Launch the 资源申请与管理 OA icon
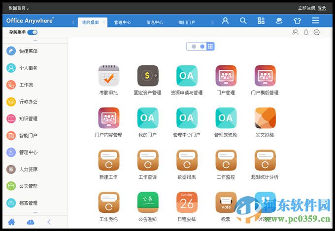The image size is (335, 231). [187, 76]
